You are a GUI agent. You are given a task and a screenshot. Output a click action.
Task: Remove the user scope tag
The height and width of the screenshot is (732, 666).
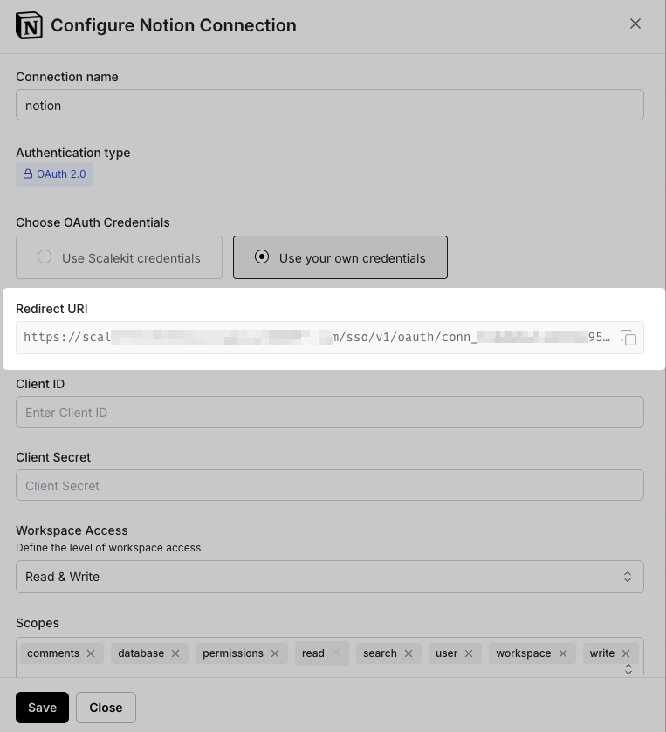469,653
